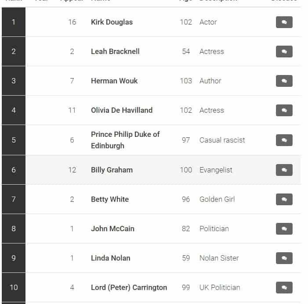Select Billy Graham's name
Image resolution: width=308 pixels, height=304 pixels.
(112, 170)
